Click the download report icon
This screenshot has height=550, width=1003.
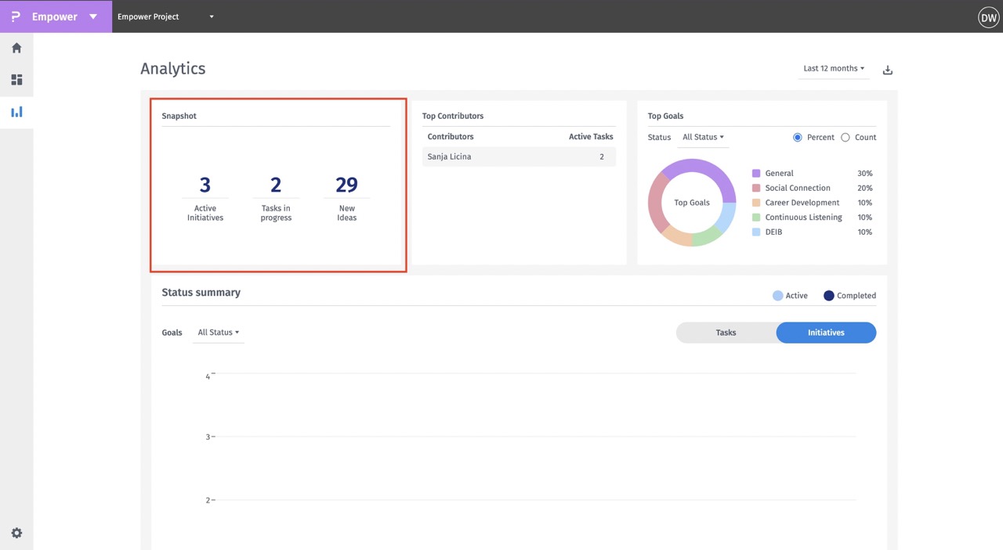(x=888, y=70)
